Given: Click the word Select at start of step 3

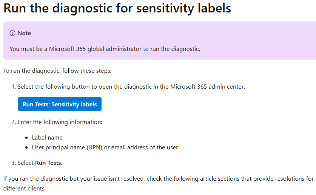Looking at the screenshot, I should [x=25, y=163].
